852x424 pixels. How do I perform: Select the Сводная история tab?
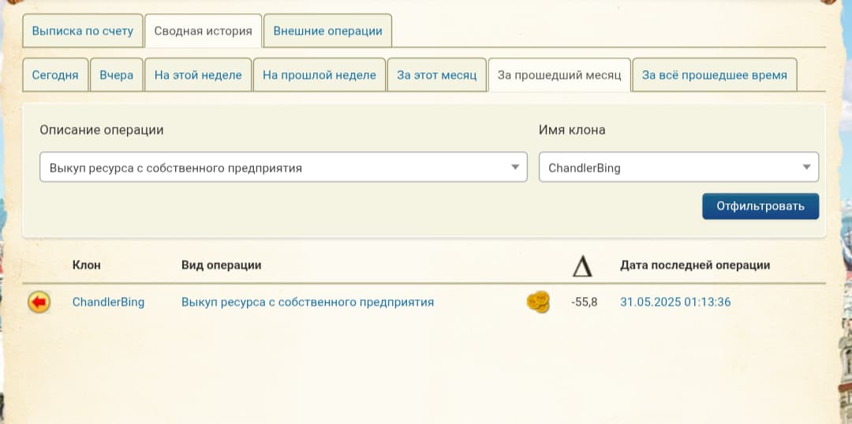(203, 32)
